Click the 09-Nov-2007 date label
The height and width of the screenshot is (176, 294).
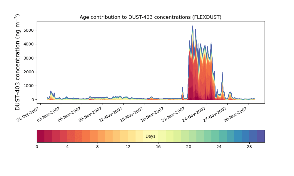pyautogui.click(x=91, y=114)
